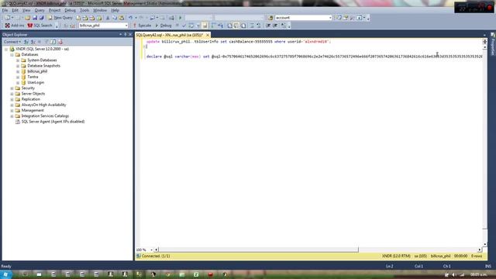Select the Replication folder in tree
Screen dimensions: 496x279
pyautogui.click(x=31, y=99)
